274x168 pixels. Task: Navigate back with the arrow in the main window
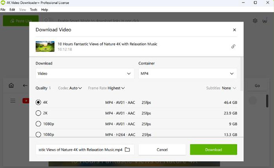click(x=25, y=86)
